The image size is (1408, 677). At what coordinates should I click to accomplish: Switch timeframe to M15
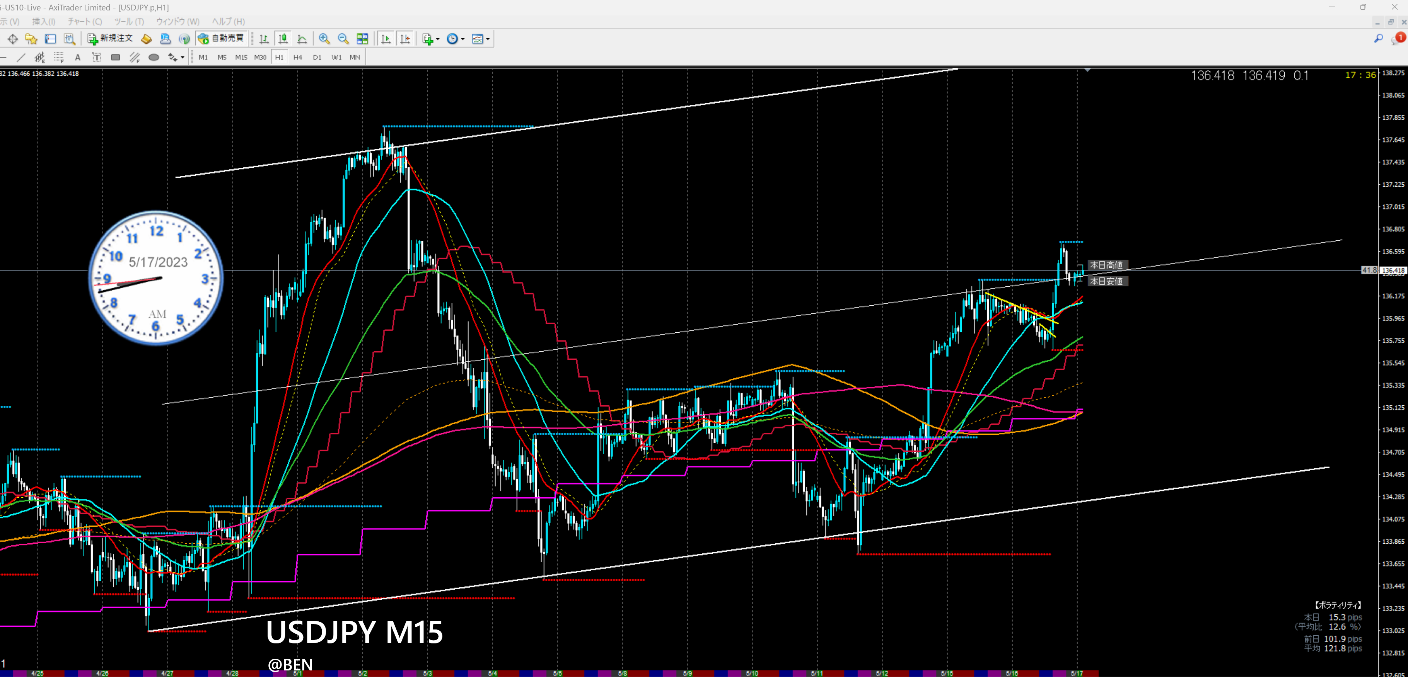coord(241,57)
